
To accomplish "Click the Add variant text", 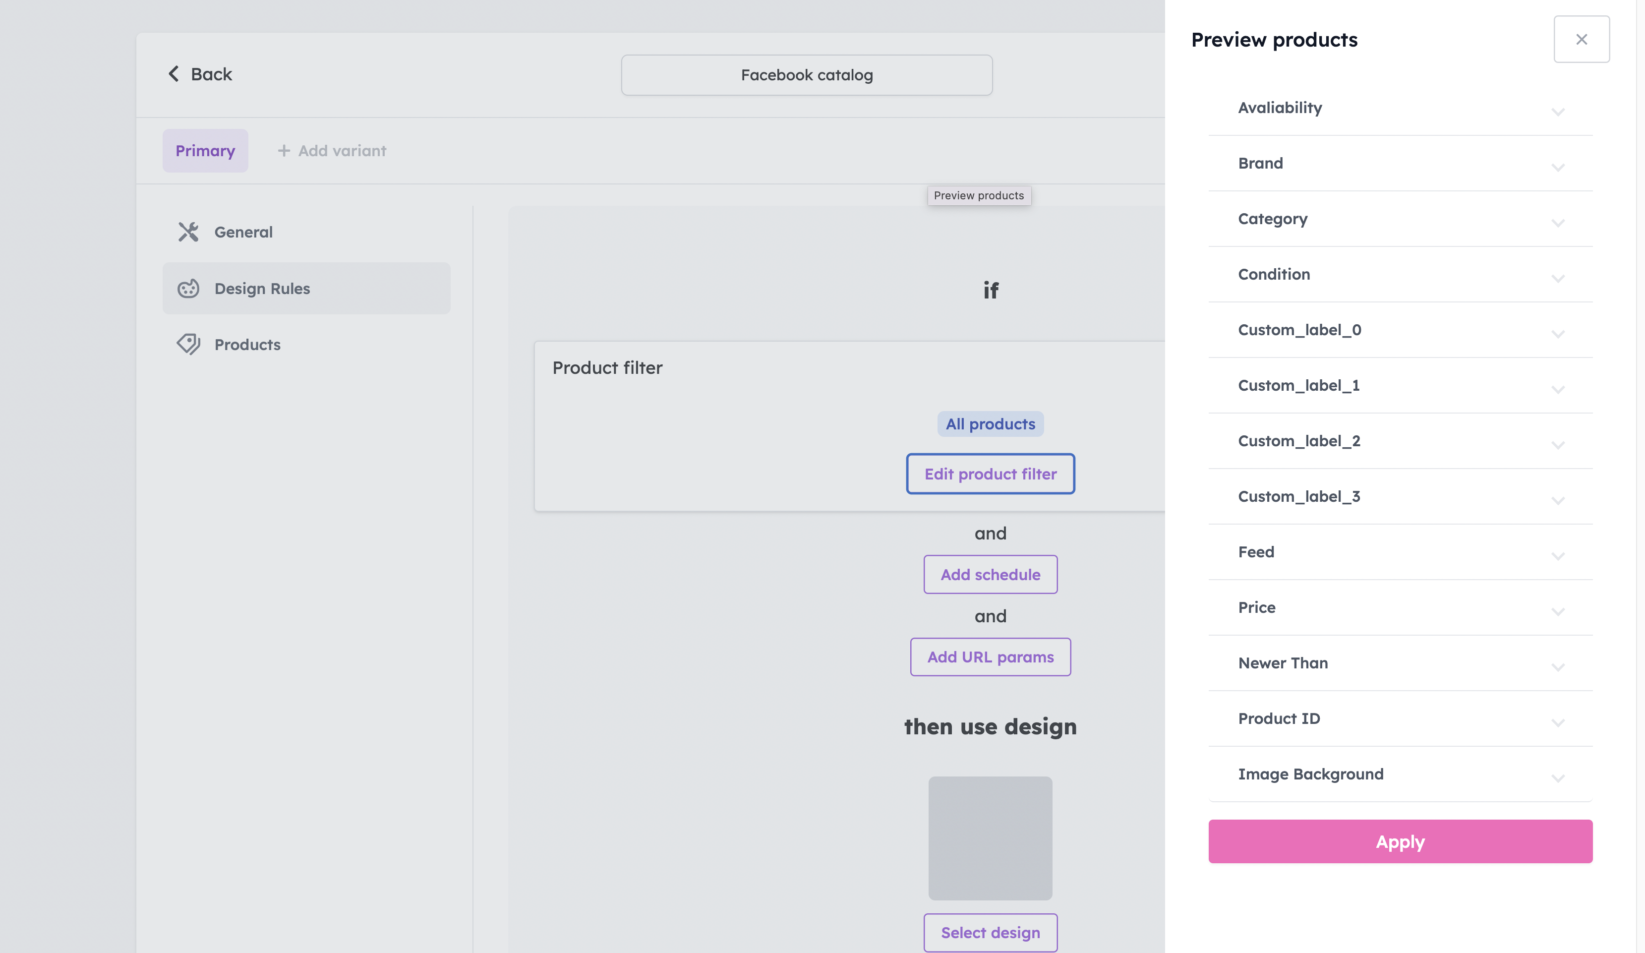I will click(342, 151).
